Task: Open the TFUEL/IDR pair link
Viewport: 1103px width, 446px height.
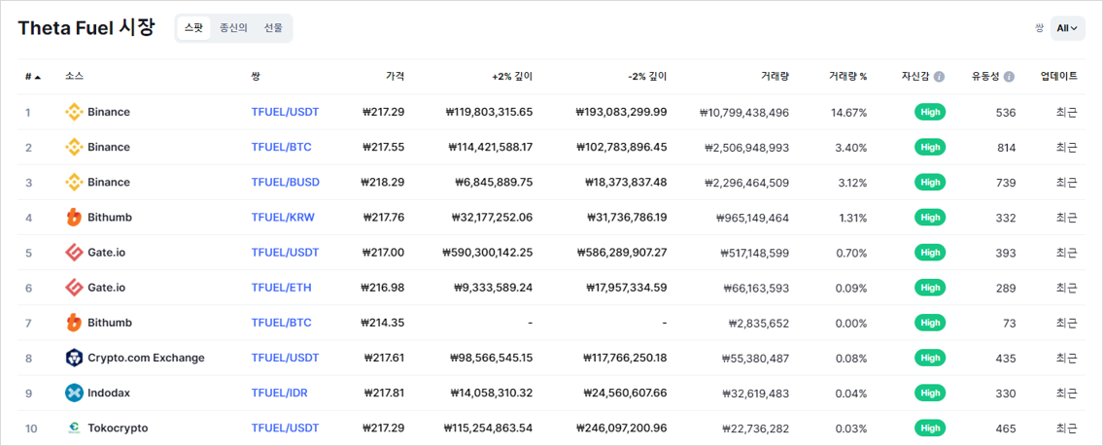Action: [279, 394]
